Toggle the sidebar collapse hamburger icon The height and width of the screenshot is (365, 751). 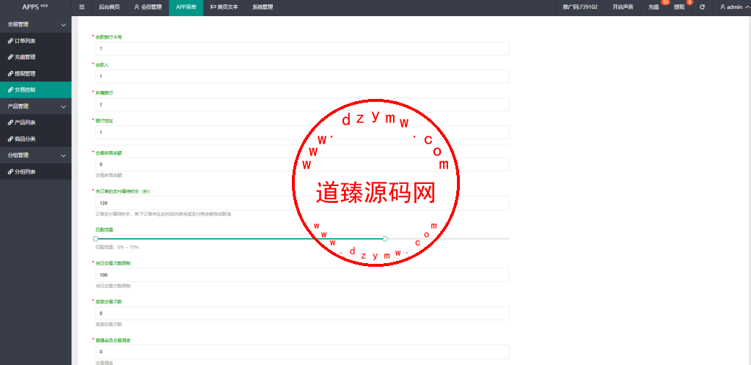coord(81,7)
